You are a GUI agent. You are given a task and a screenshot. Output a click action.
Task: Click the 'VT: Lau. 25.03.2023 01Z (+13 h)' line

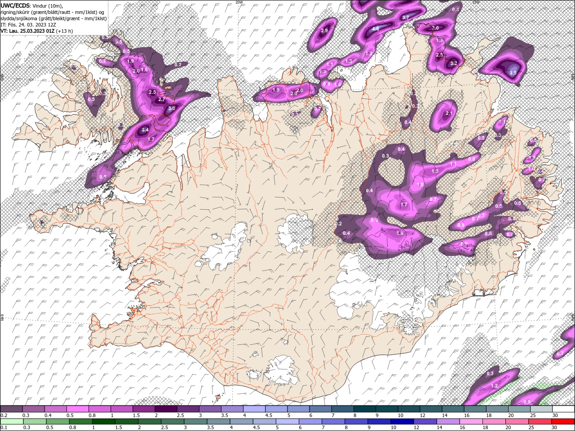(37, 31)
